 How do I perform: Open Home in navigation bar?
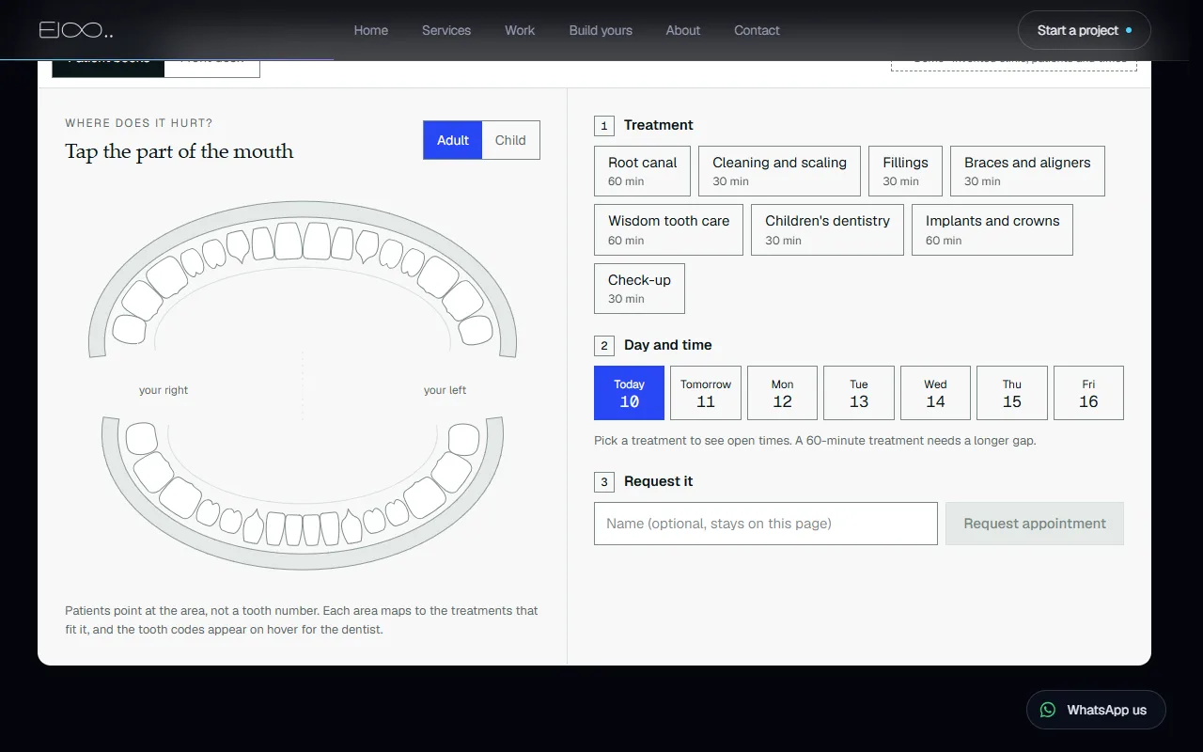point(370,30)
